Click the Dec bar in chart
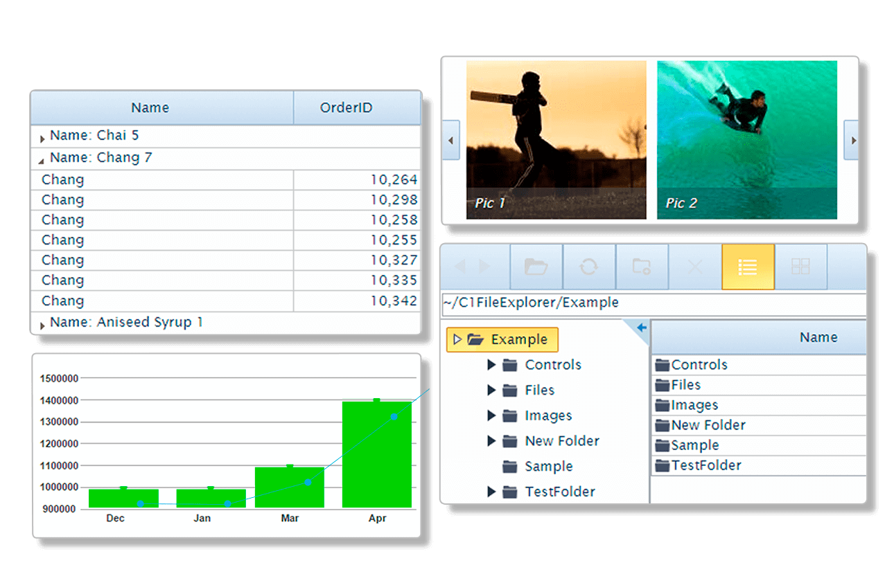Image resolution: width=894 pixels, height=583 pixels. tap(123, 499)
